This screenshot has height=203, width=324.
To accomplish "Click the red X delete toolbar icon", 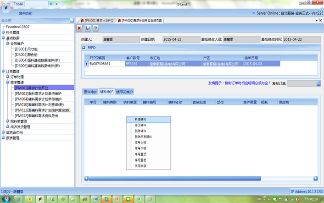I will [79, 28].
